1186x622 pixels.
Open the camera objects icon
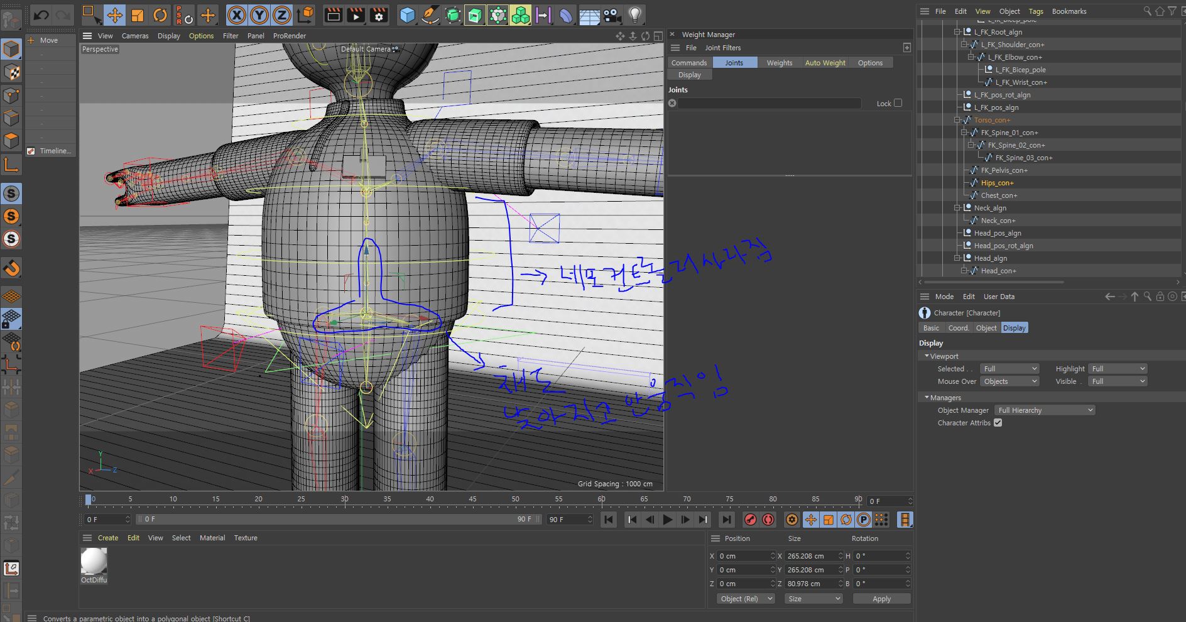click(x=611, y=14)
